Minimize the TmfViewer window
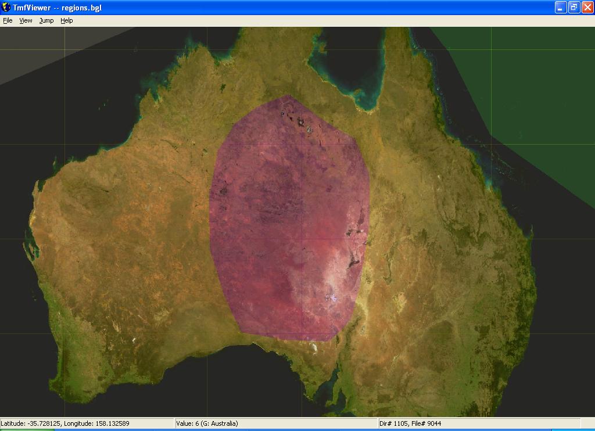The width and height of the screenshot is (595, 431). pos(561,7)
